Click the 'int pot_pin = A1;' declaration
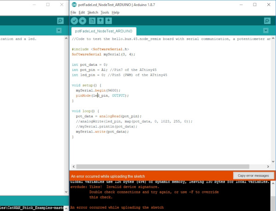The width and height of the screenshot is (276, 211). pyautogui.click(x=90, y=70)
